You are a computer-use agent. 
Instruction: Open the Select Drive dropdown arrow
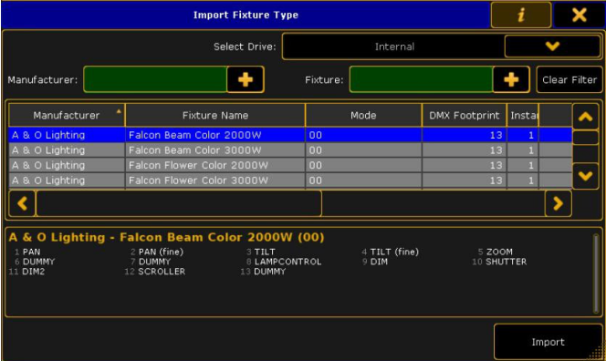(x=552, y=46)
